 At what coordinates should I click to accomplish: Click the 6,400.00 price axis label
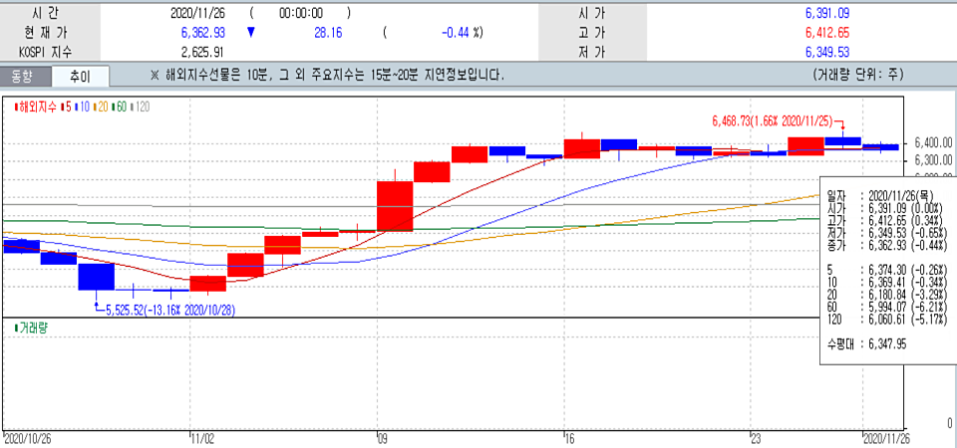pyautogui.click(x=933, y=143)
